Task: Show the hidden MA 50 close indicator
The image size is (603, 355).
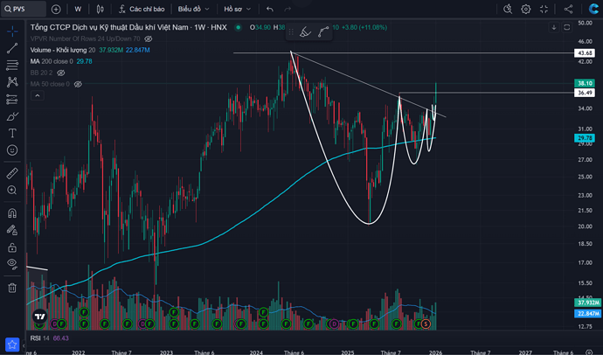Action: [78, 84]
